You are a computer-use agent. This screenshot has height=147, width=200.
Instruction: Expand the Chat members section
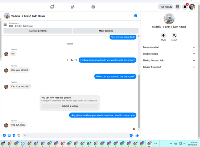point(169,54)
